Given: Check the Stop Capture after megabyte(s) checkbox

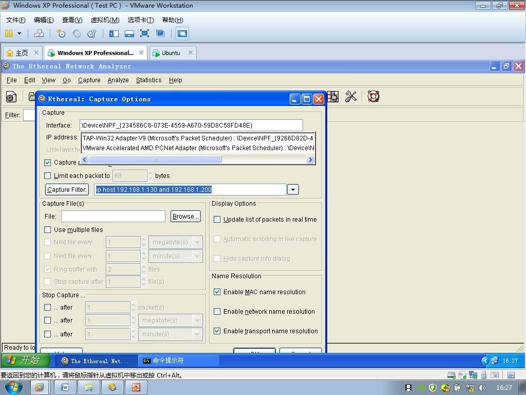Looking at the screenshot, I should pyautogui.click(x=48, y=320).
